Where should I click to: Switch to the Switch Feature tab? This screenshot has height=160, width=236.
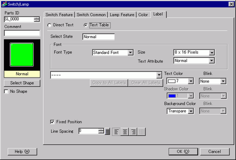pyautogui.click(x=59, y=15)
